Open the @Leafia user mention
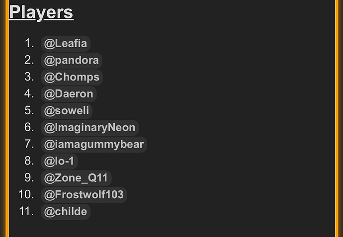 (x=66, y=44)
